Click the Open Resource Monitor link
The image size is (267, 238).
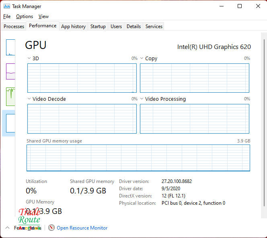coord(82,228)
